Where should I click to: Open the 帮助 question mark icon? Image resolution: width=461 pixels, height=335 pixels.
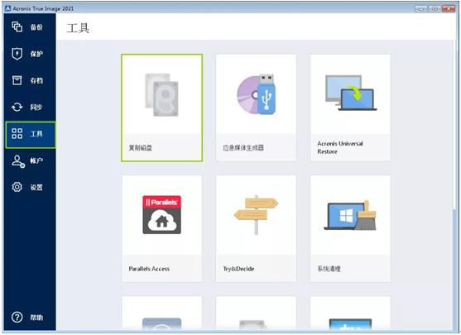click(x=17, y=317)
